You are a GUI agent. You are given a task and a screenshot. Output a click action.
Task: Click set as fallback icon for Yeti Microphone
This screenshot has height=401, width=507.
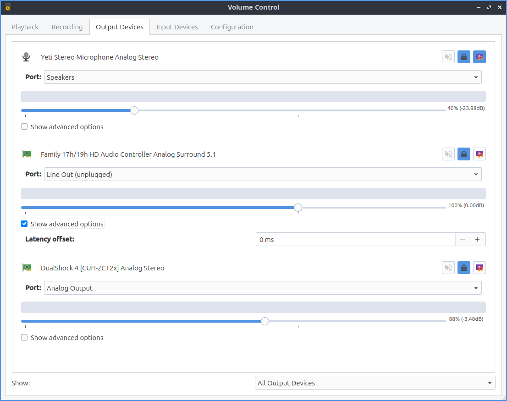[x=479, y=57]
